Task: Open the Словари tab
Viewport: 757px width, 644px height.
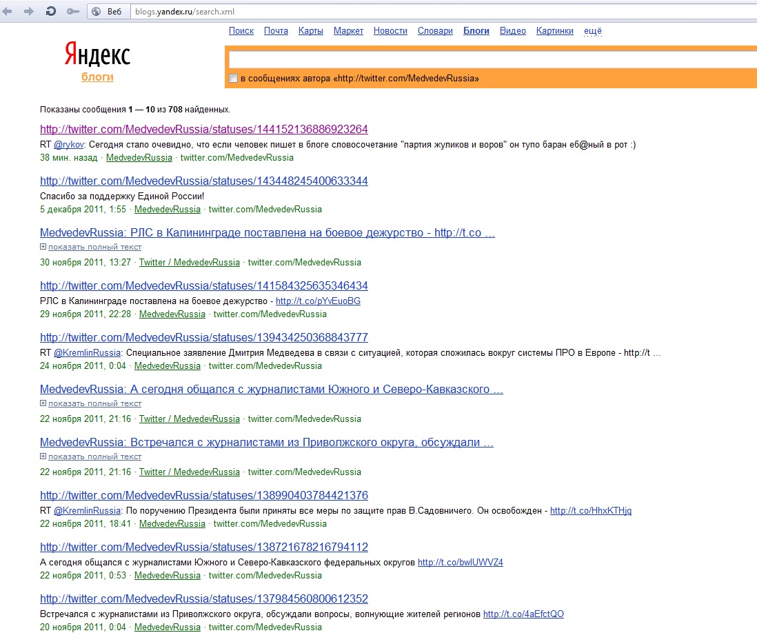Action: coord(435,31)
